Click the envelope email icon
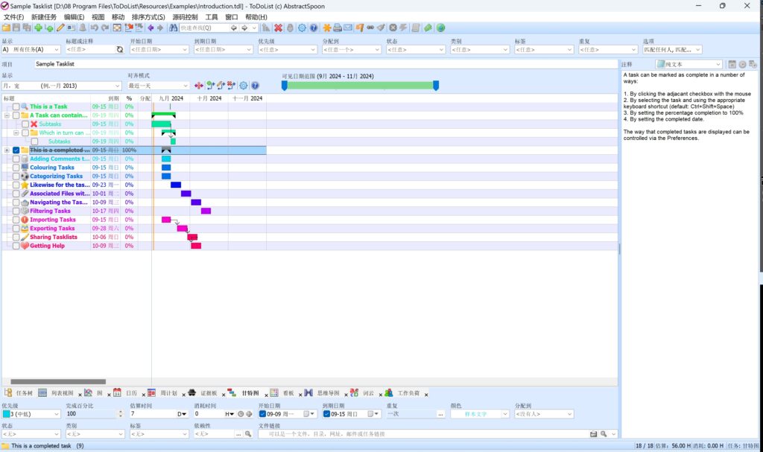This screenshot has height=452, width=763. point(348,28)
